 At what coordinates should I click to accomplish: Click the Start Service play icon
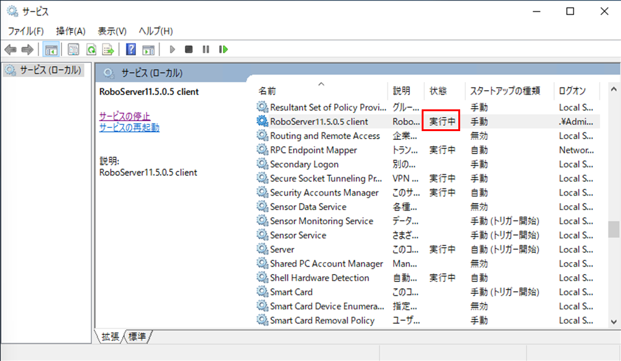click(x=172, y=50)
